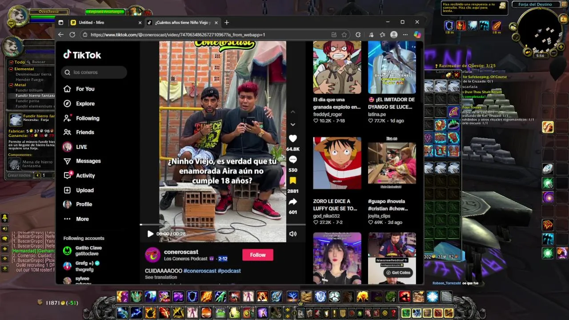This screenshot has width=569, height=320.
Task: Refresh the TikTok page
Action: [x=72, y=35]
